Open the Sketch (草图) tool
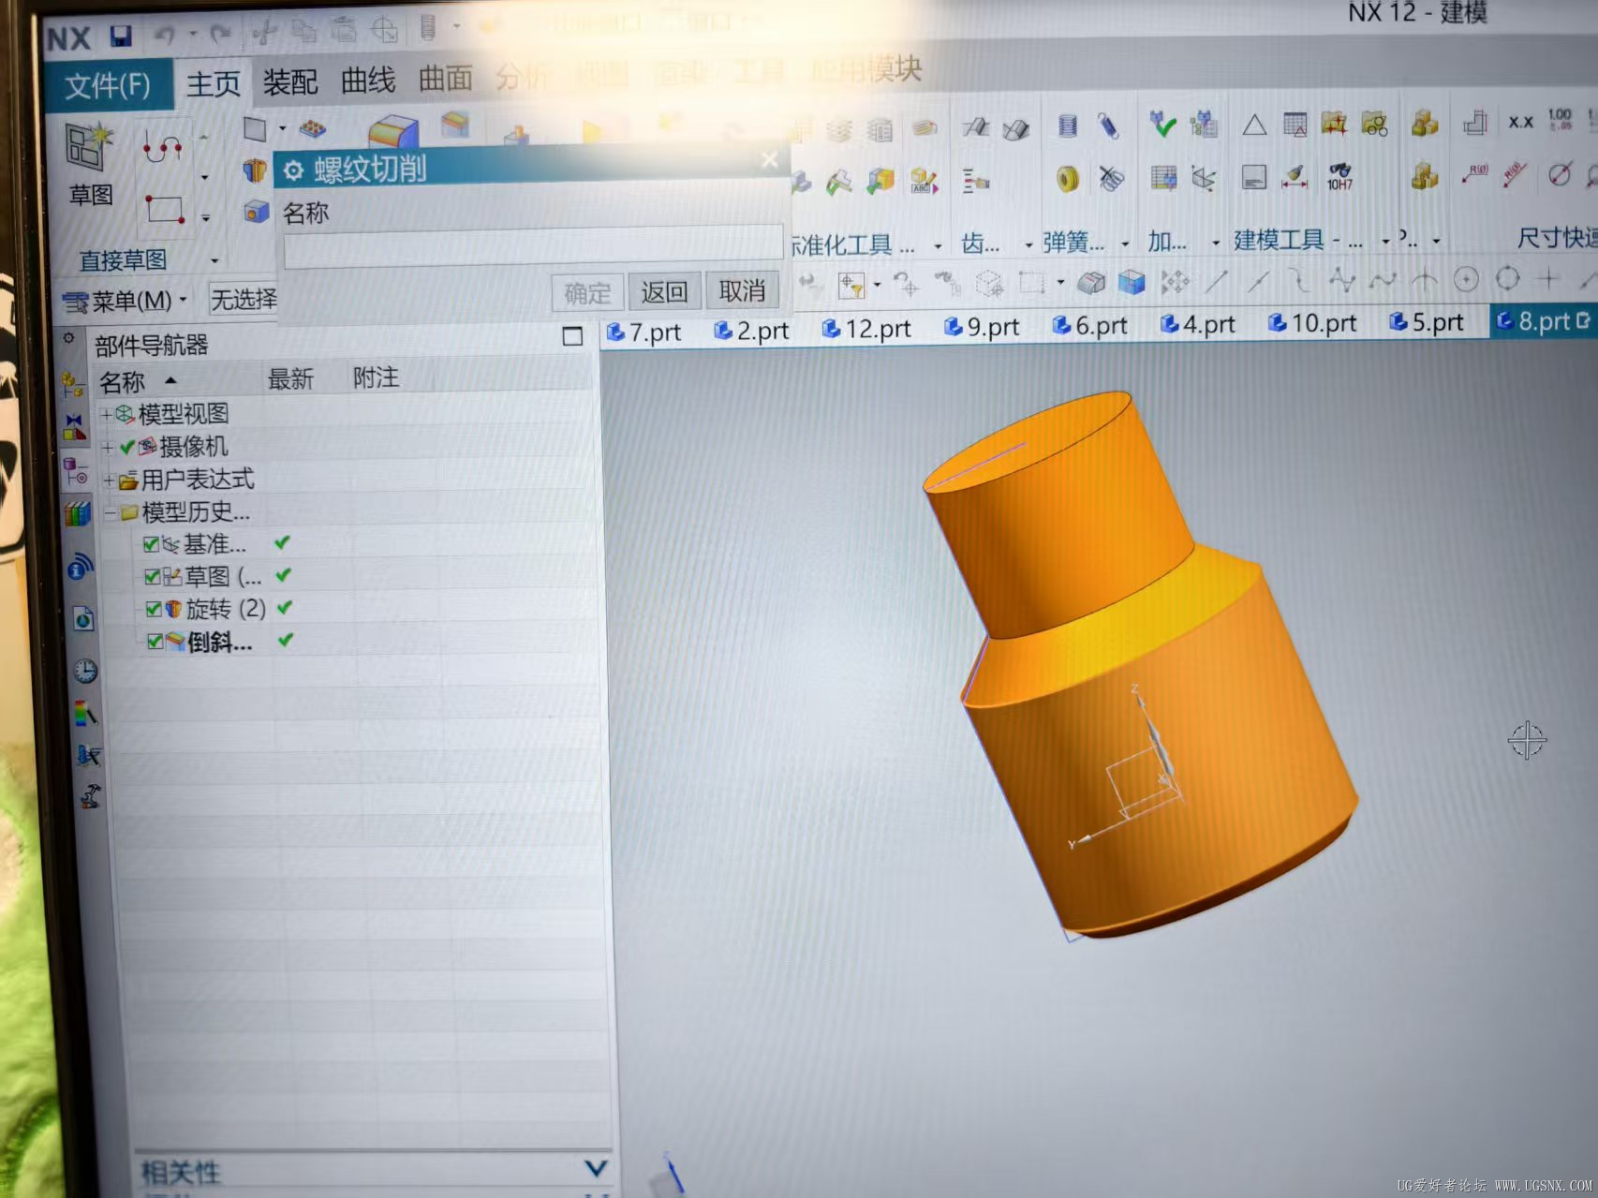The width and height of the screenshot is (1598, 1198). click(x=90, y=164)
